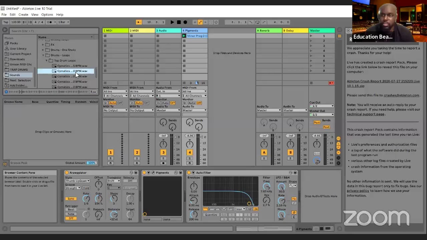Open the 1 Bar quantization menu

coord(63,22)
